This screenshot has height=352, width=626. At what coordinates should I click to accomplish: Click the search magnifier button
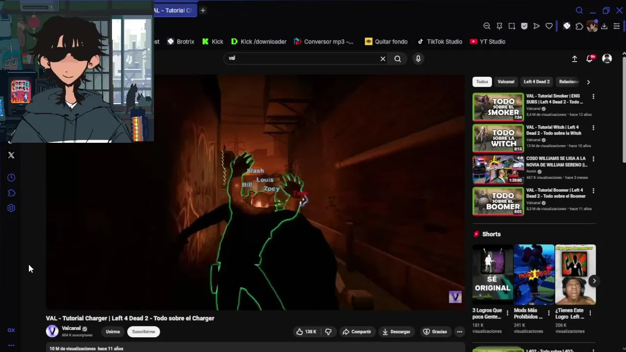[x=398, y=59]
